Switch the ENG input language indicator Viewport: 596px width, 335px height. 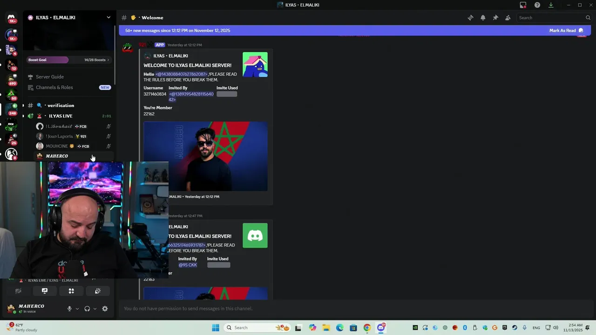pyautogui.click(x=536, y=328)
